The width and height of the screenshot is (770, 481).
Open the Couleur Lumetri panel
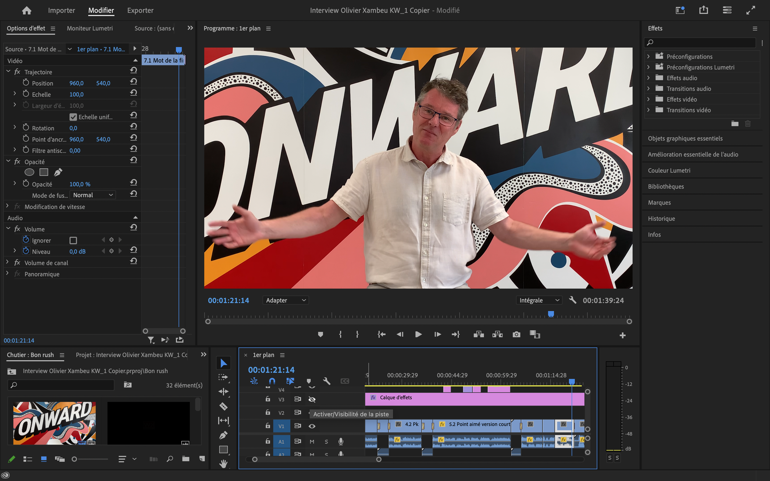coord(669,170)
